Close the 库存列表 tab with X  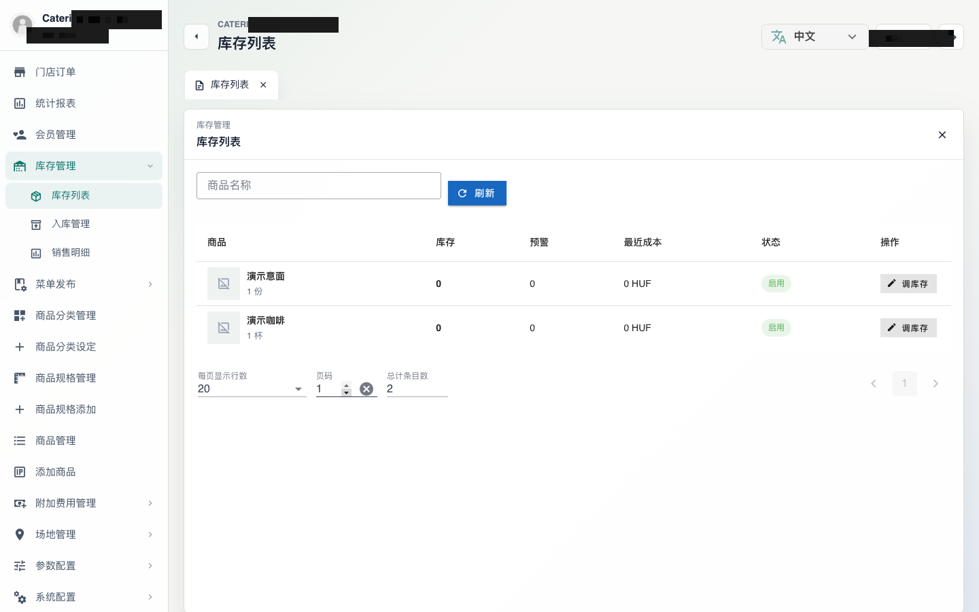[263, 85]
